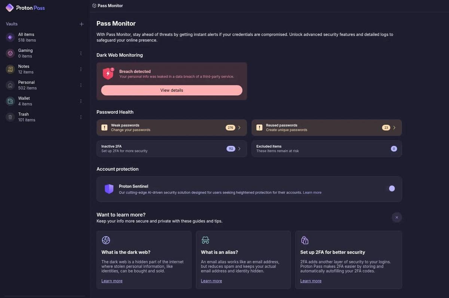Dismiss the Want to learn more section
Screen dimensions: 449x298
click(397, 217)
